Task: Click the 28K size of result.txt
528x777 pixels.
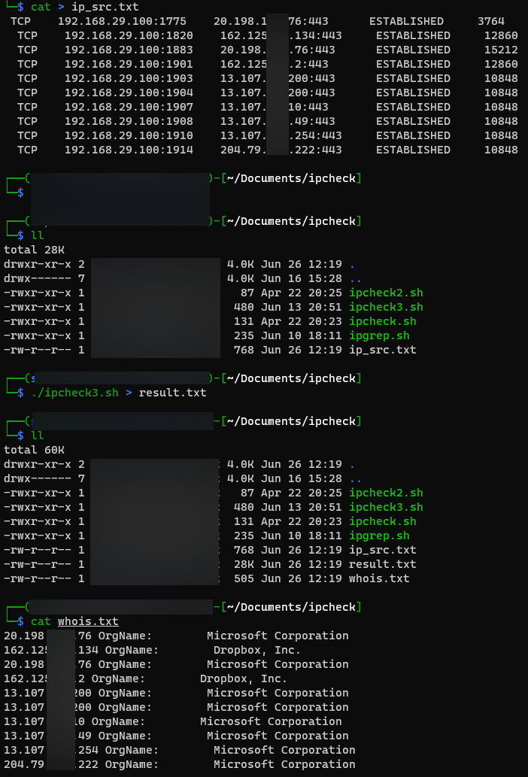Action: [x=244, y=564]
